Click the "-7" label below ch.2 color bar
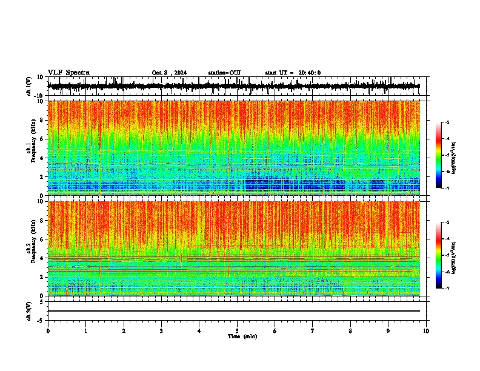The image size is (480, 371). click(447, 288)
